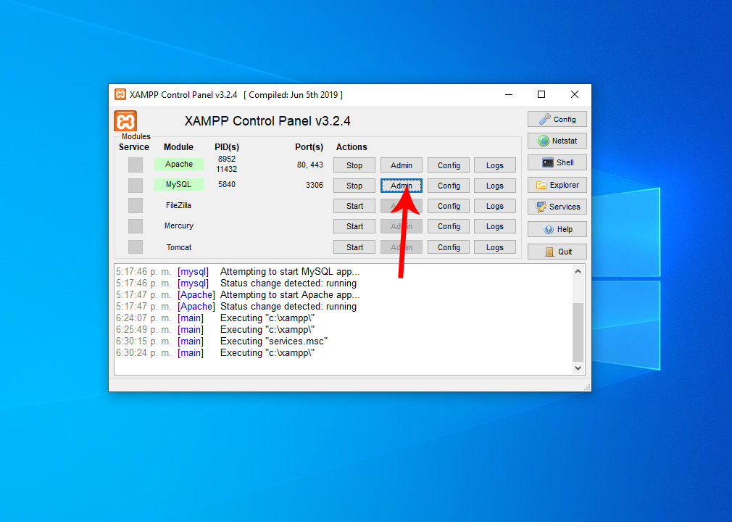Open the Explorer folder button
The width and height of the screenshot is (732, 522).
(x=557, y=185)
